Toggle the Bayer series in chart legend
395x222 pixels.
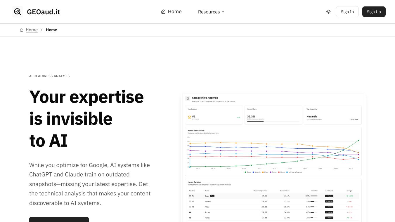tap(248, 172)
